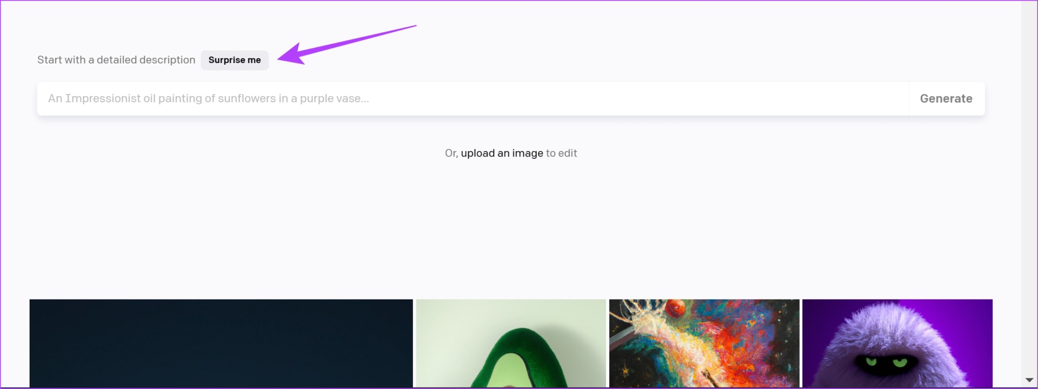Viewport: 1038px width, 389px height.
Task: Click the Impressionist oil painting placeholder text
Action: point(208,99)
